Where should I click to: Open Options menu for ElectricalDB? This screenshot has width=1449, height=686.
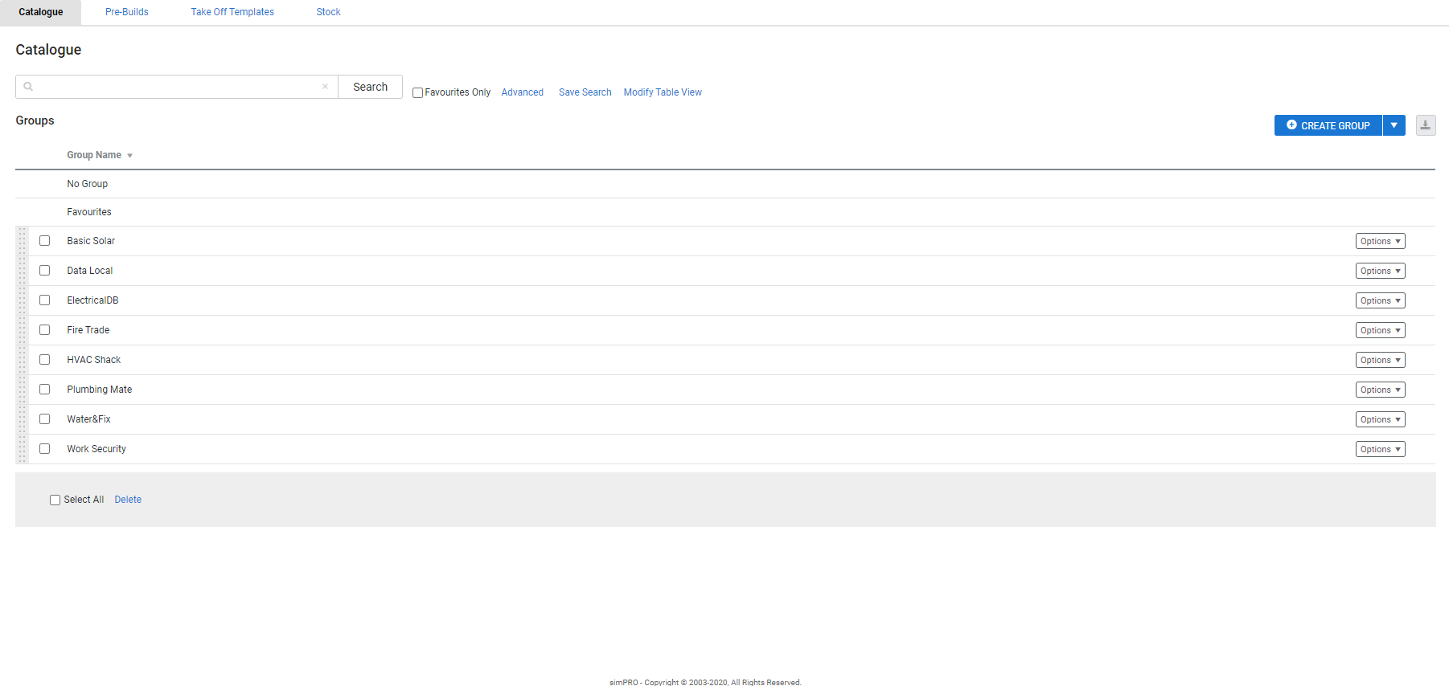pos(1380,300)
